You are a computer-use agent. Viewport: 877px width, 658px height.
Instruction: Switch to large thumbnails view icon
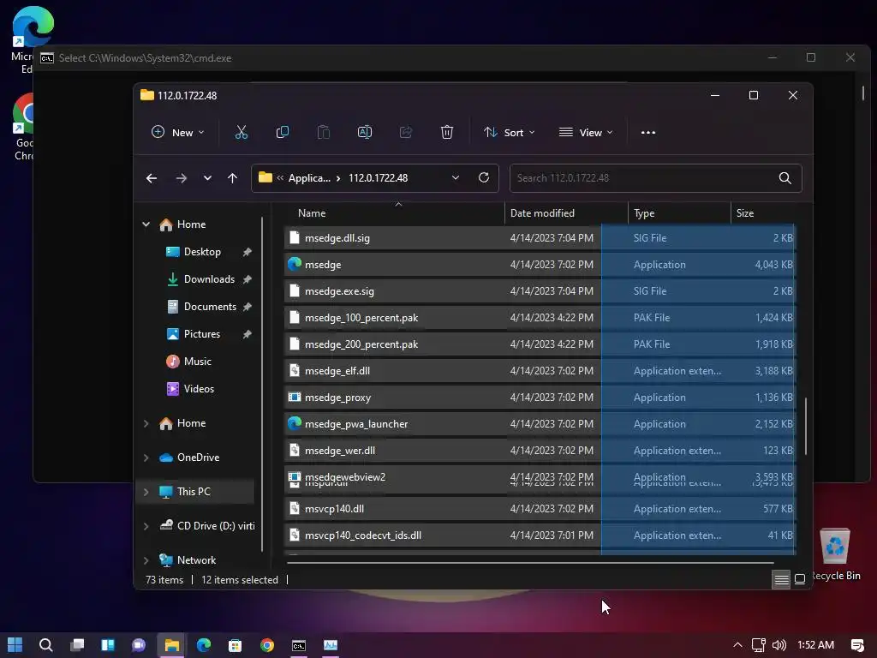(x=800, y=579)
